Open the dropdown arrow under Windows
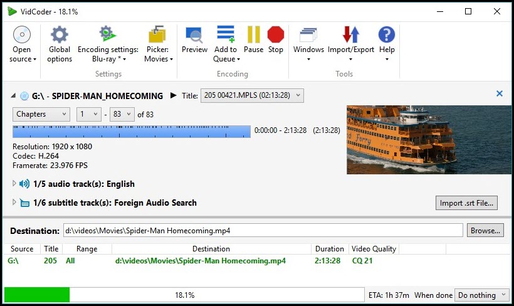 pos(308,60)
